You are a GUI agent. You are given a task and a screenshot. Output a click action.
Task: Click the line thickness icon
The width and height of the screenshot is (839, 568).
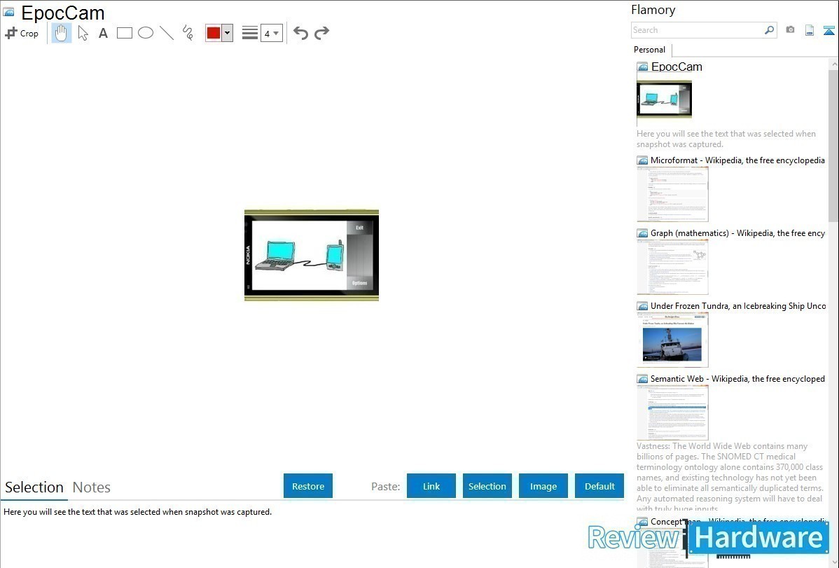tap(249, 33)
